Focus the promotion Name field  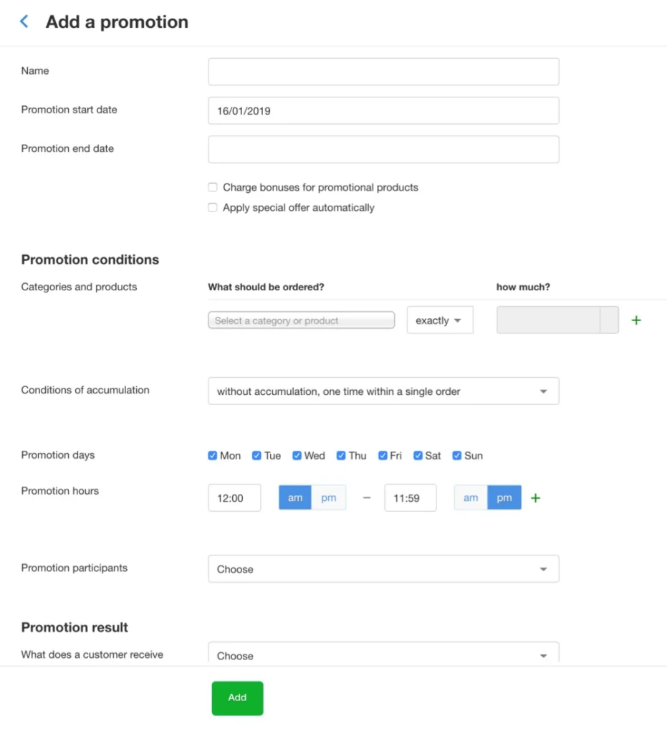pos(383,72)
